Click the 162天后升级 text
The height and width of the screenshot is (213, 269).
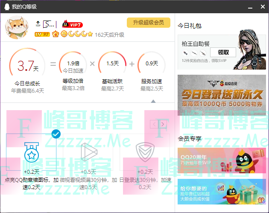[x=109, y=35]
